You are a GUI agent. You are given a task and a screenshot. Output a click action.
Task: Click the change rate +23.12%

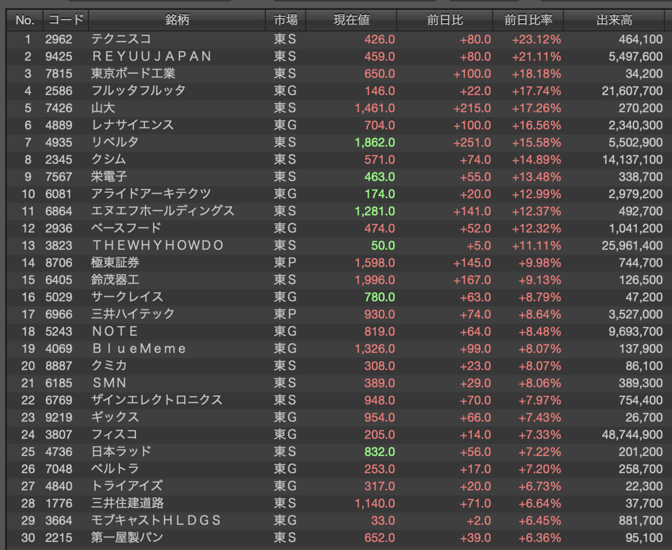tap(536, 39)
